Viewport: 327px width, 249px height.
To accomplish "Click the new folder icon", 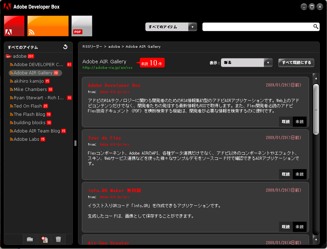I will pyautogui.click(x=30, y=239).
